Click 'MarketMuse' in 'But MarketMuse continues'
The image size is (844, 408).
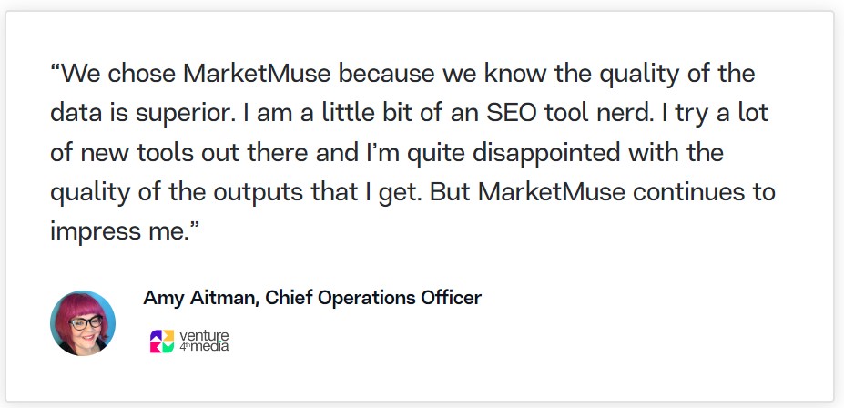pyautogui.click(x=552, y=192)
